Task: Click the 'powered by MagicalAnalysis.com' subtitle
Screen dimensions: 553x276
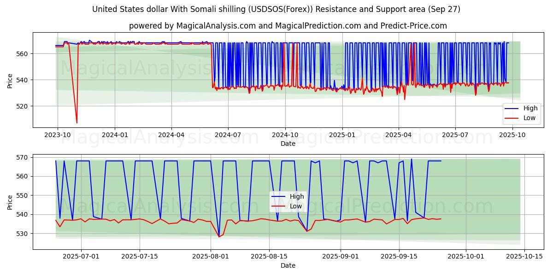Action: pyautogui.click(x=288, y=26)
